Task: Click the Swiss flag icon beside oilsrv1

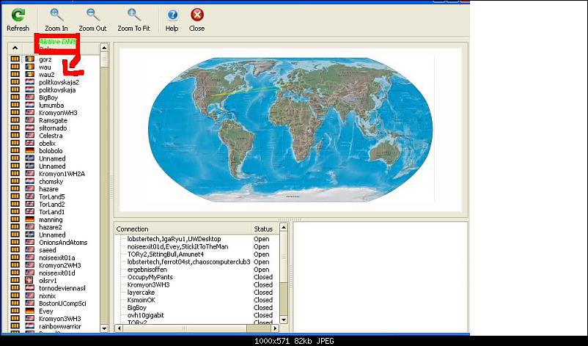Action: pyautogui.click(x=29, y=281)
